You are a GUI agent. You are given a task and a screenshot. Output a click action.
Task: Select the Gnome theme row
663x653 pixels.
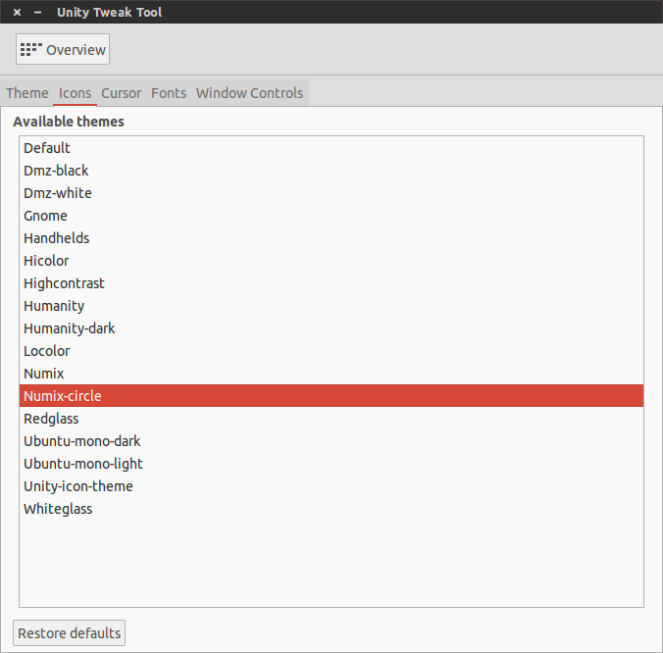[x=331, y=216]
